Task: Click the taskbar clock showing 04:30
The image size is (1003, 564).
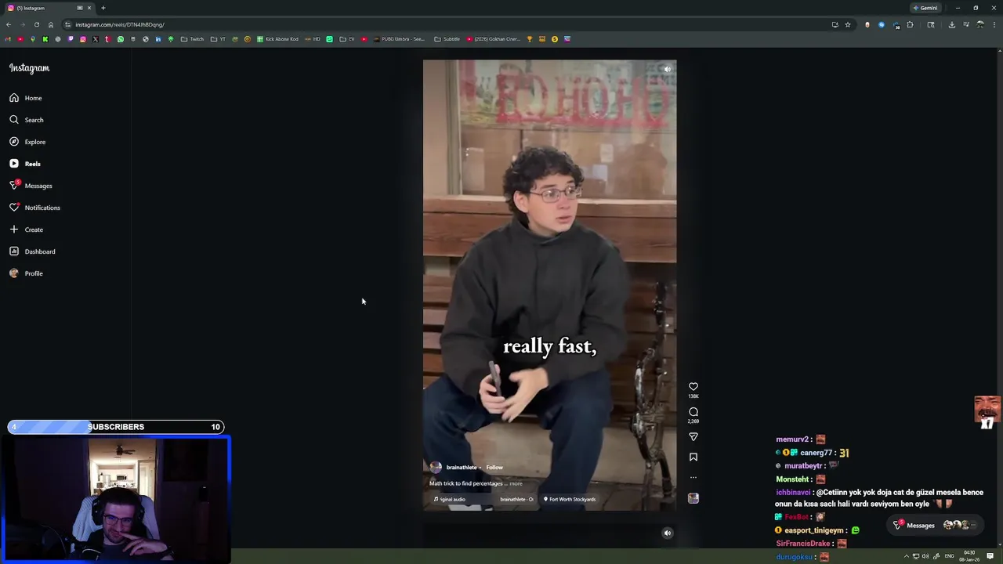Action: (x=969, y=556)
